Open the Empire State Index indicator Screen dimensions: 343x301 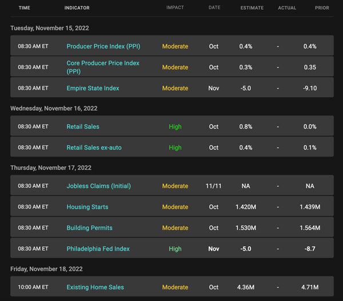tap(93, 89)
